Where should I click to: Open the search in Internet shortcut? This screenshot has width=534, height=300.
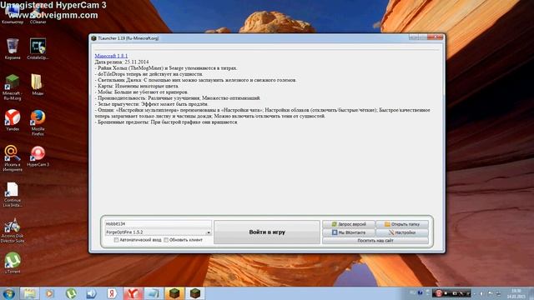(x=13, y=157)
